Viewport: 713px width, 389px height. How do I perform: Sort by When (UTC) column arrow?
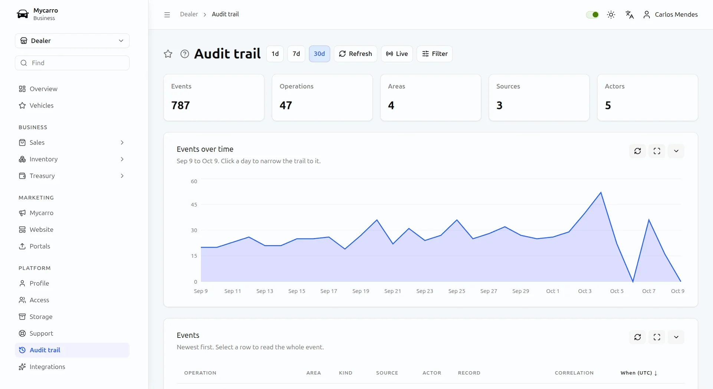[x=656, y=373]
